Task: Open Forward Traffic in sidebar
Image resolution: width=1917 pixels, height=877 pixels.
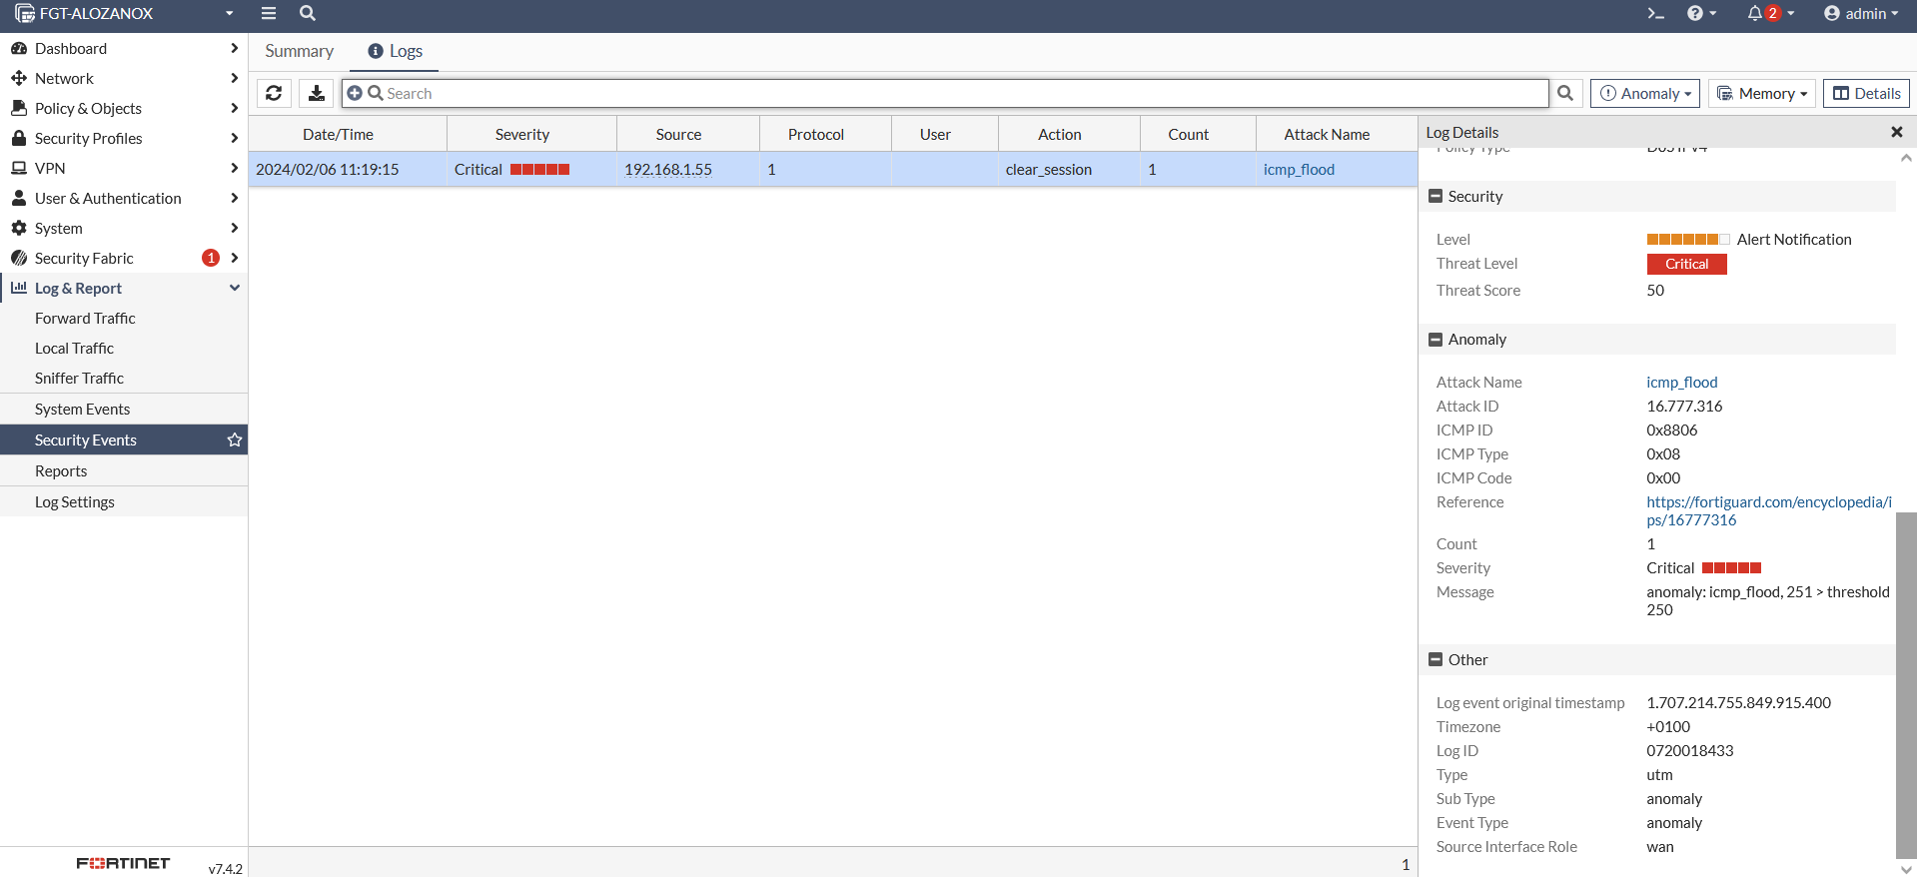Action: point(85,318)
